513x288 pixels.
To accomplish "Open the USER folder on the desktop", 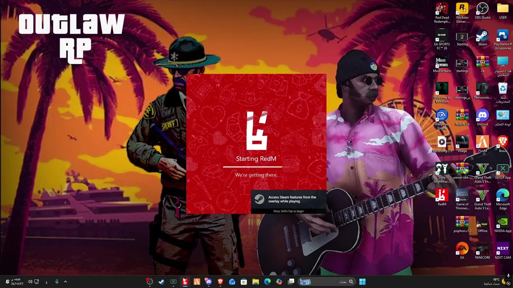I will pyautogui.click(x=503, y=11).
